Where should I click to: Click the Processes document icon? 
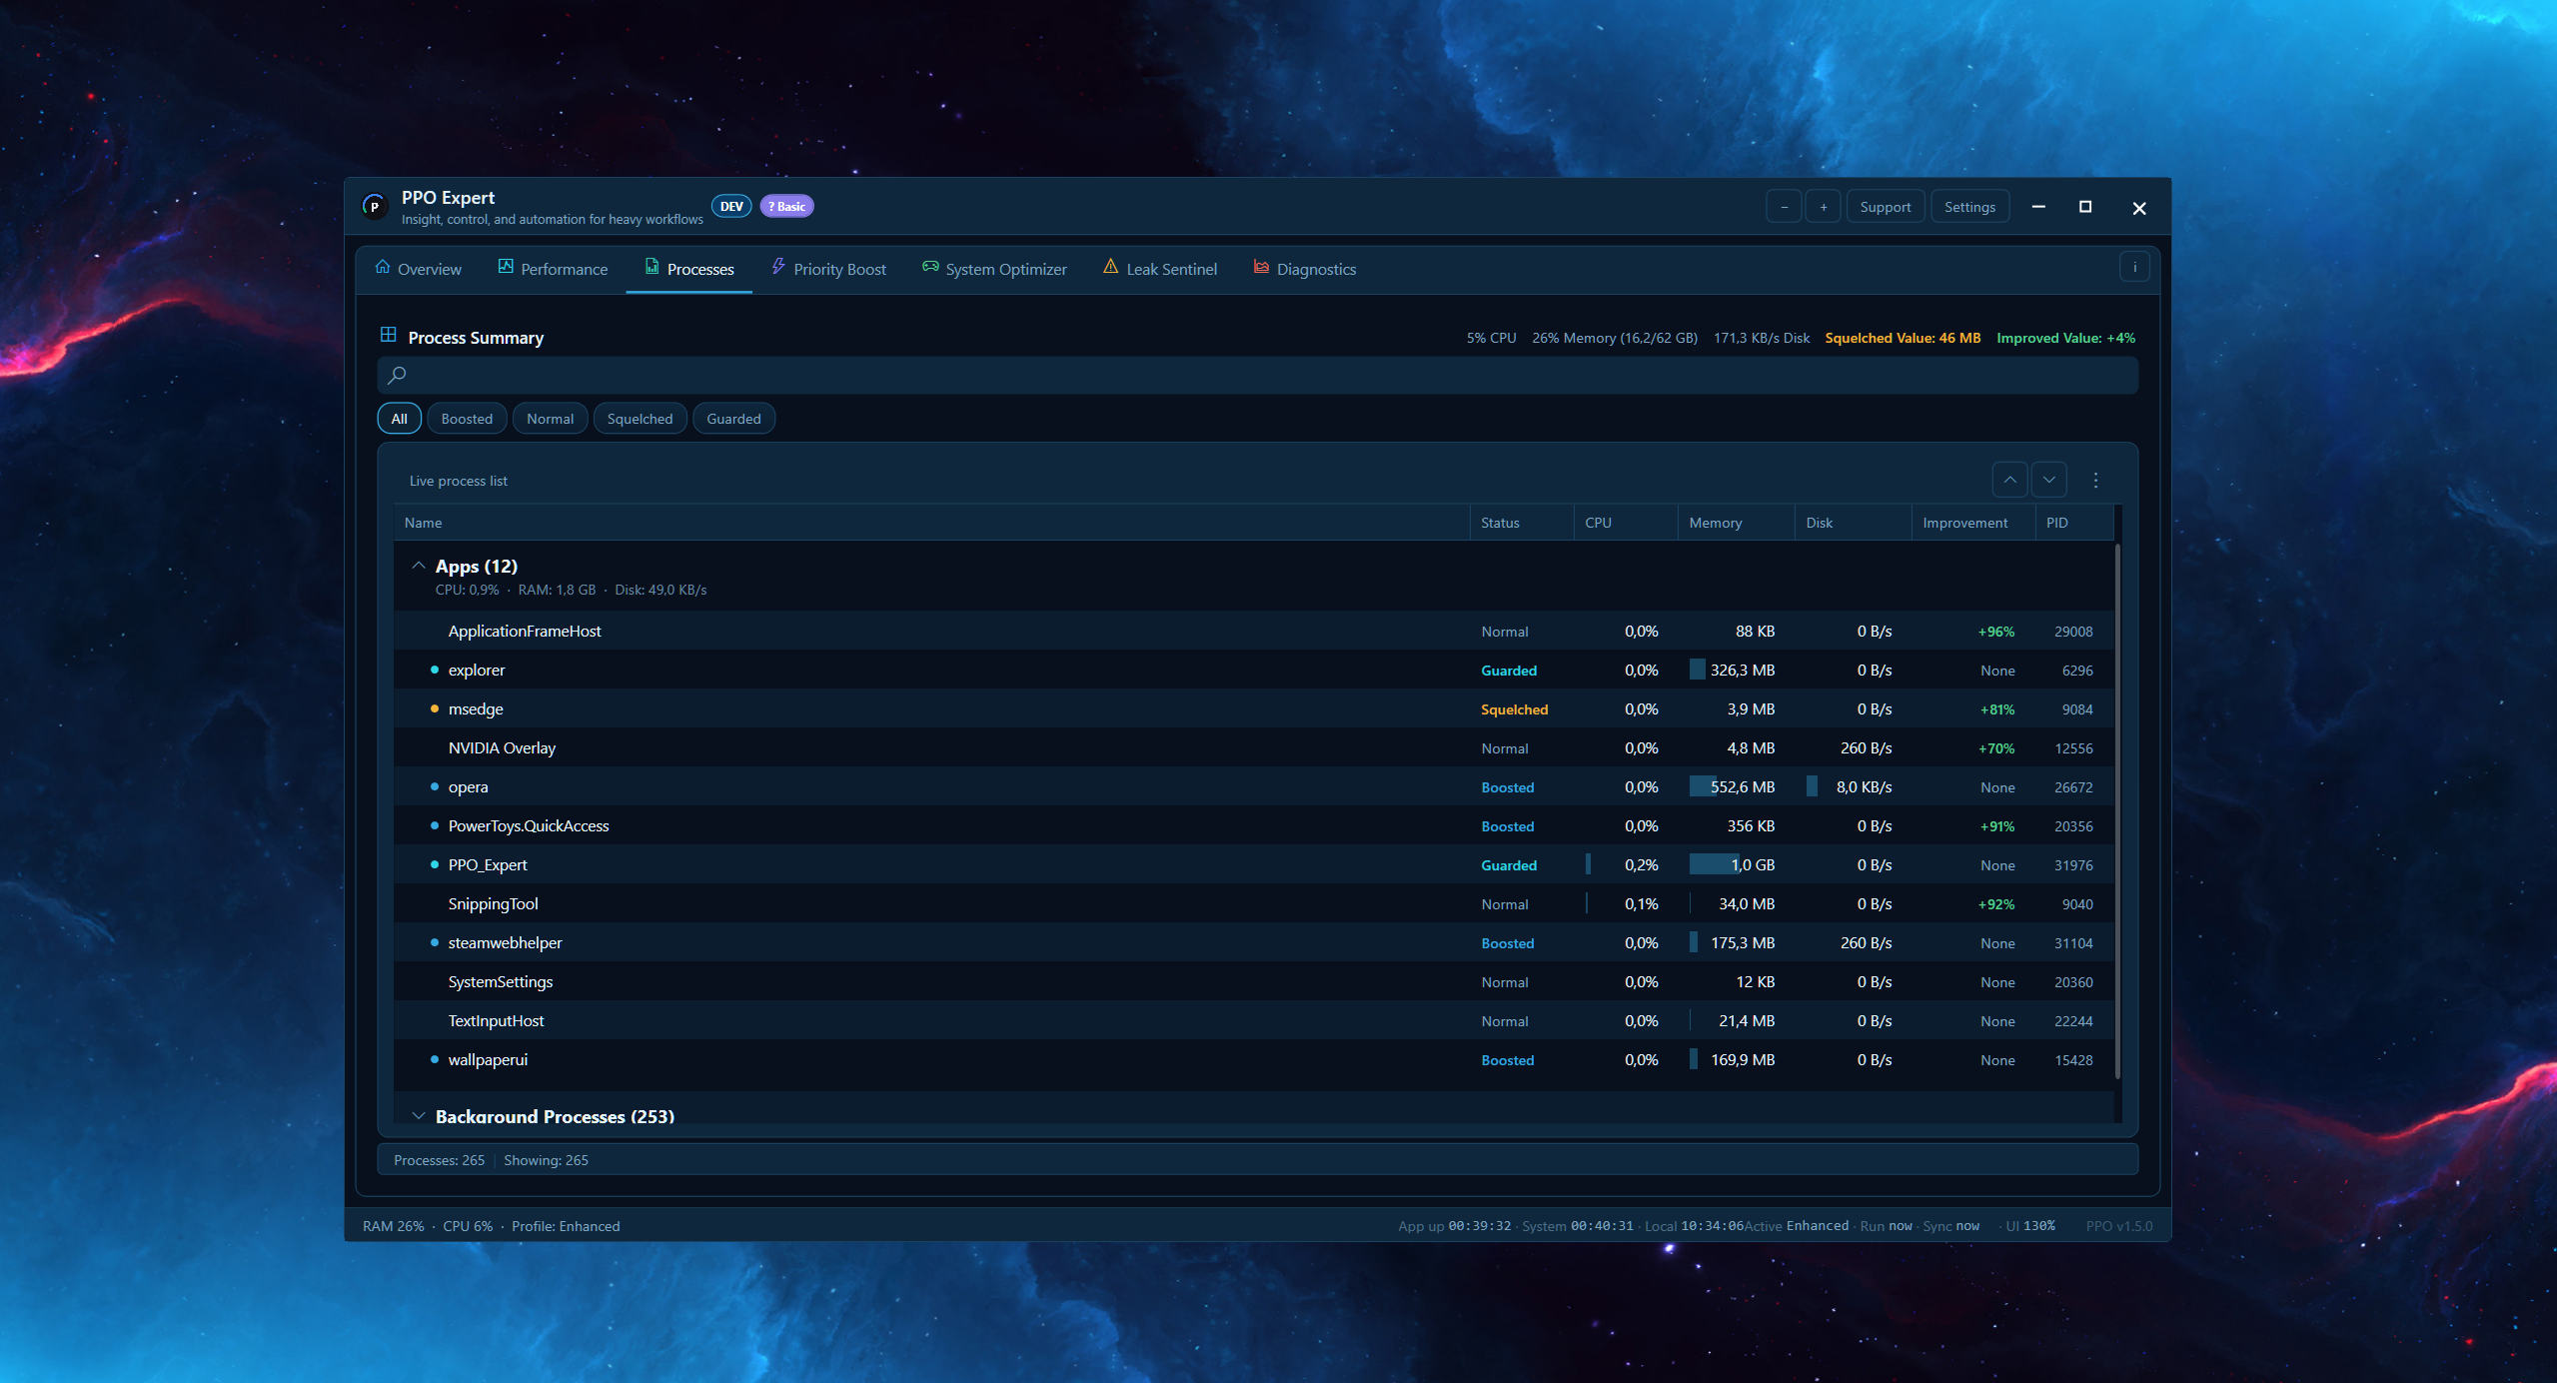coord(651,267)
